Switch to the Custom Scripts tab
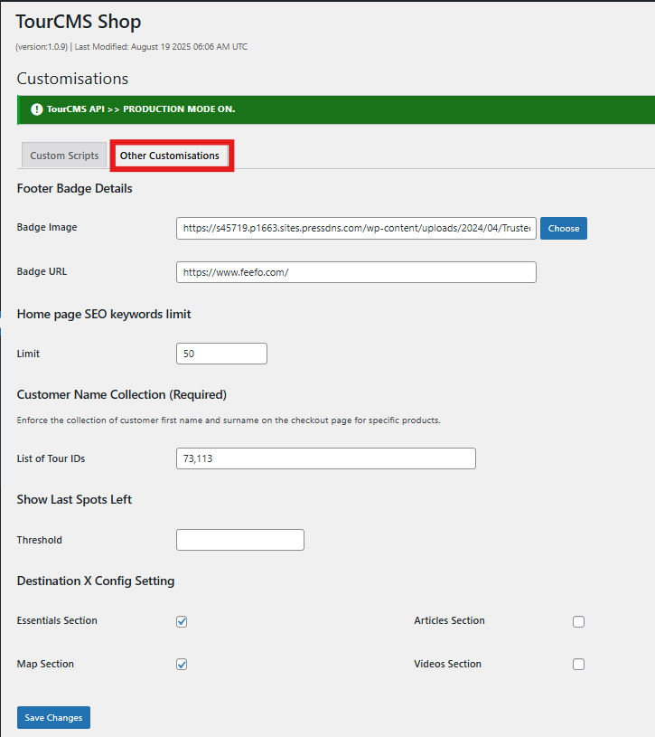The height and width of the screenshot is (737, 655). click(64, 156)
